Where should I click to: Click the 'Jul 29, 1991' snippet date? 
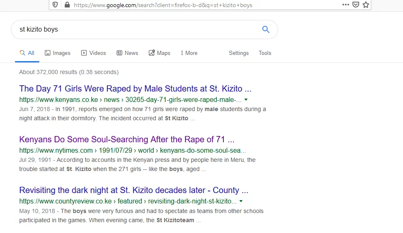click(35, 160)
